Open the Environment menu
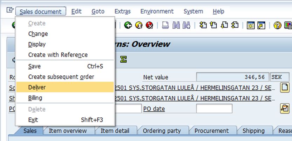 point(157,12)
